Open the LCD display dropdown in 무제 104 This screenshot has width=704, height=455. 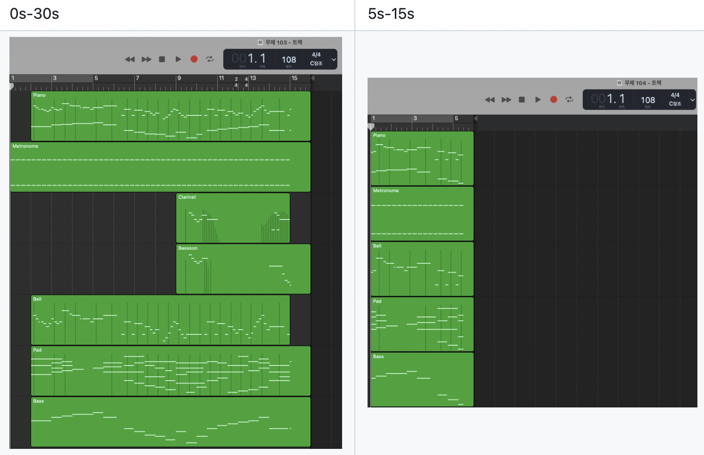[692, 100]
